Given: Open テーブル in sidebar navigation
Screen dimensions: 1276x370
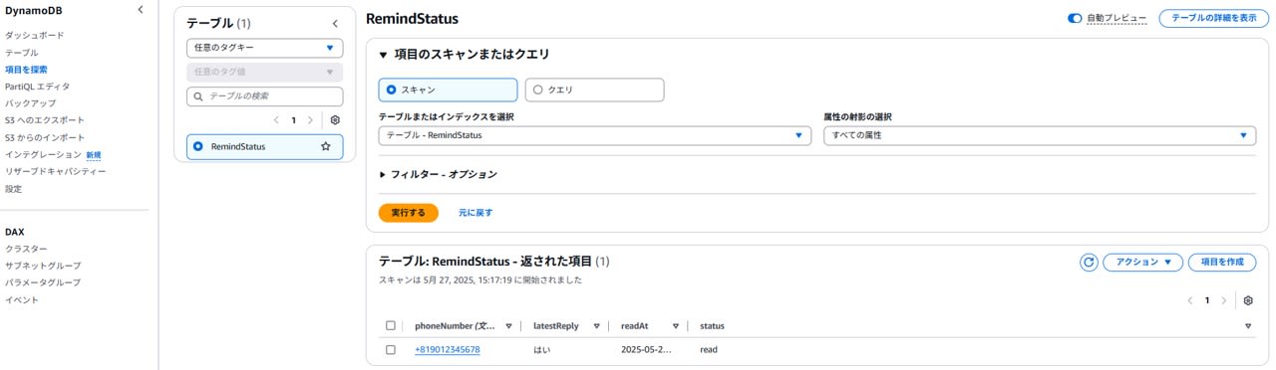Looking at the screenshot, I should (22, 52).
